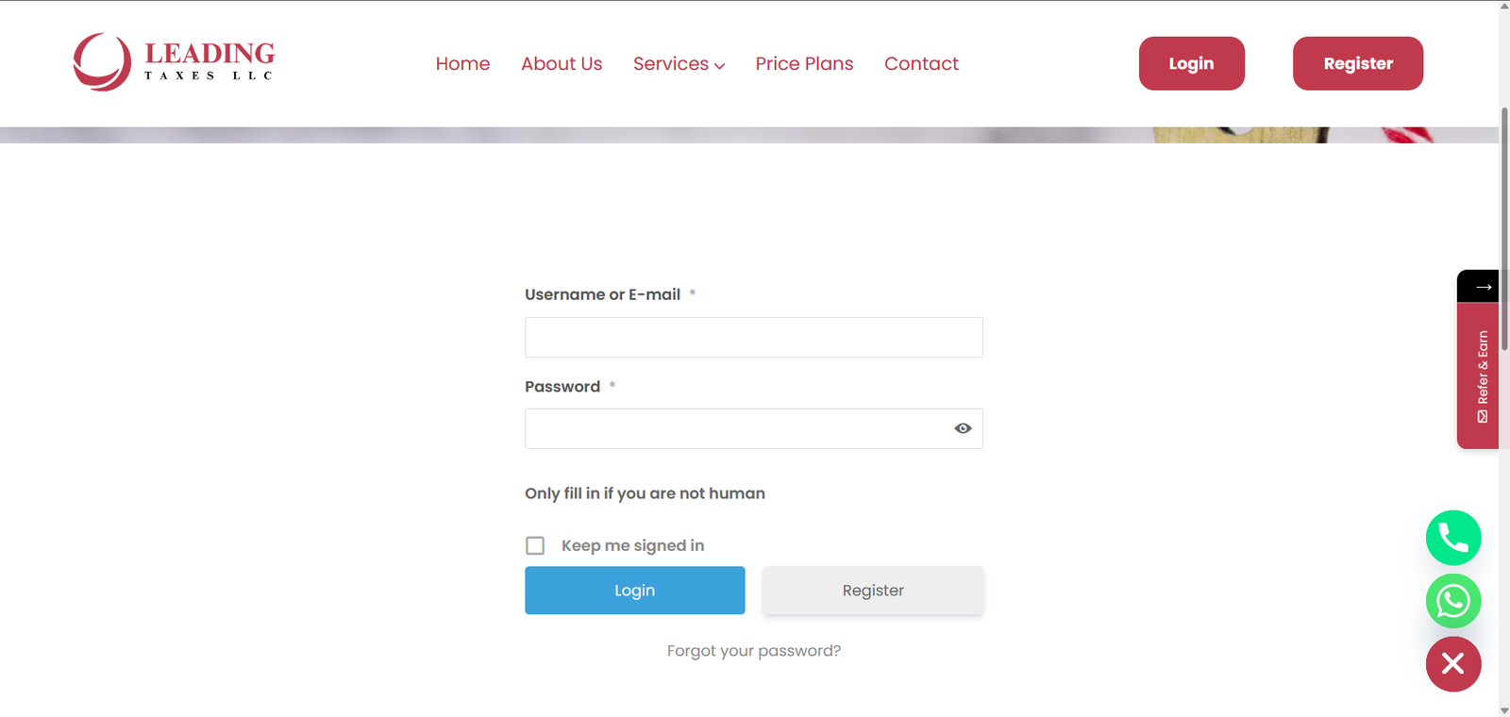The image size is (1510, 717).
Task: Focus the Username or E-mail field
Action: click(753, 338)
